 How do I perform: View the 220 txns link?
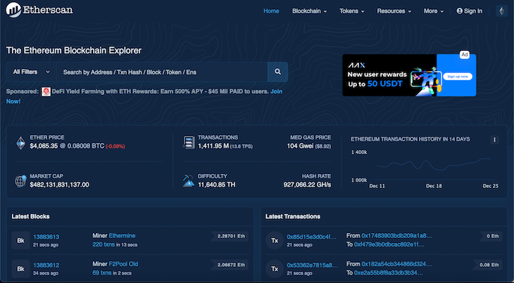104,244
